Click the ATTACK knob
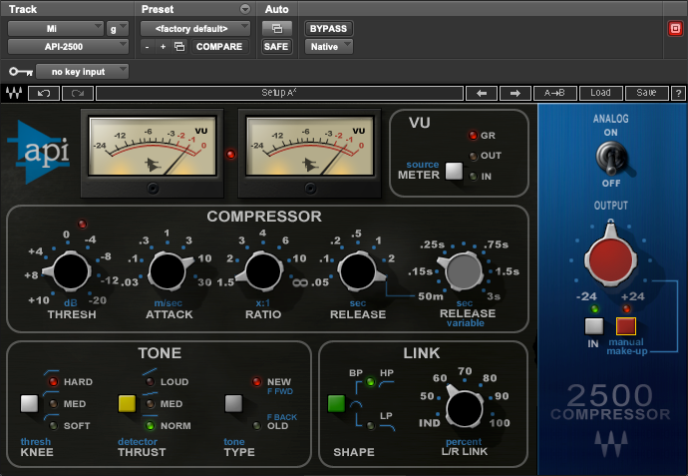The image size is (688, 476). [x=169, y=271]
